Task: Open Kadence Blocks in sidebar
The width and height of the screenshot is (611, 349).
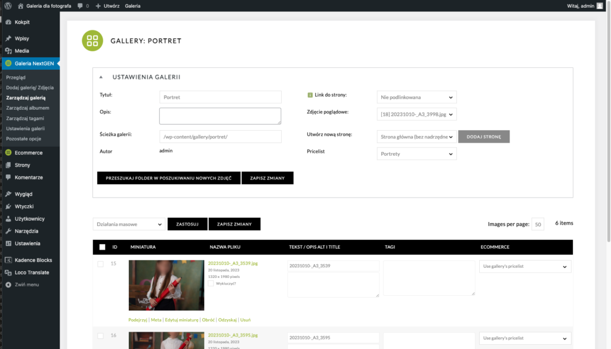Action: (x=33, y=260)
